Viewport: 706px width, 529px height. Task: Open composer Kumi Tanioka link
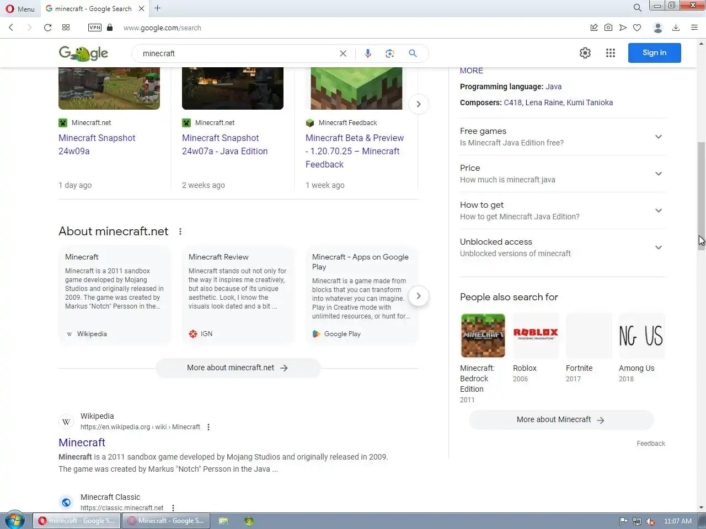pos(590,102)
